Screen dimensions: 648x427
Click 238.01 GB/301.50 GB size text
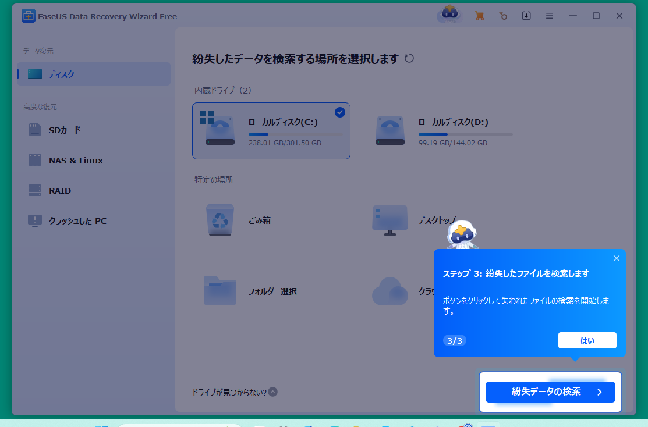285,143
